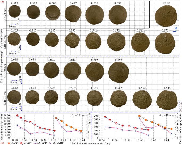Select the sample photo labeled 0.607
The width and height of the screenshot is (182, 145).
click(53, 13)
